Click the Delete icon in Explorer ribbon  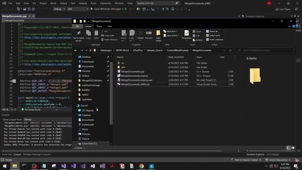click(141, 35)
